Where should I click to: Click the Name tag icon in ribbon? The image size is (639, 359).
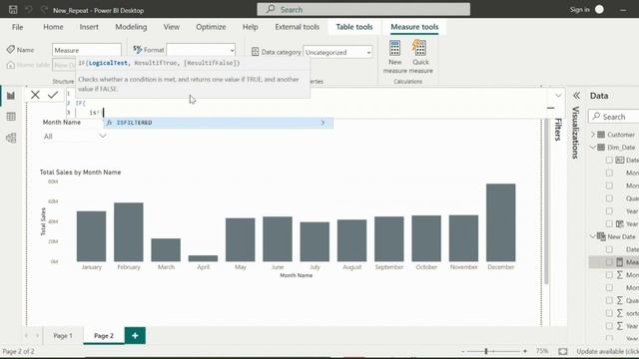[11, 49]
